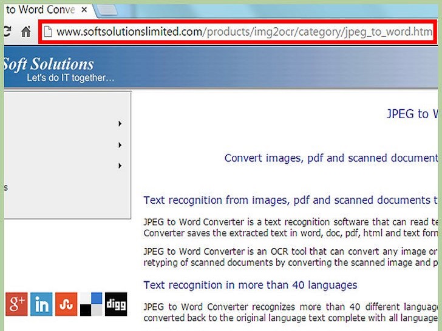Click the Soft Solutions logo
Image resolution: width=442 pixels, height=331 pixels.
(x=49, y=64)
